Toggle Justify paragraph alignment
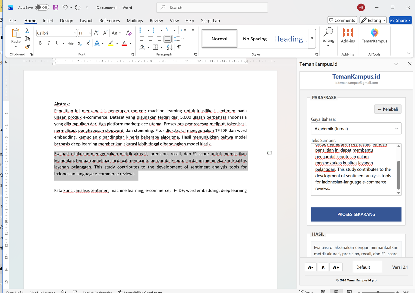 [x=167, y=39]
